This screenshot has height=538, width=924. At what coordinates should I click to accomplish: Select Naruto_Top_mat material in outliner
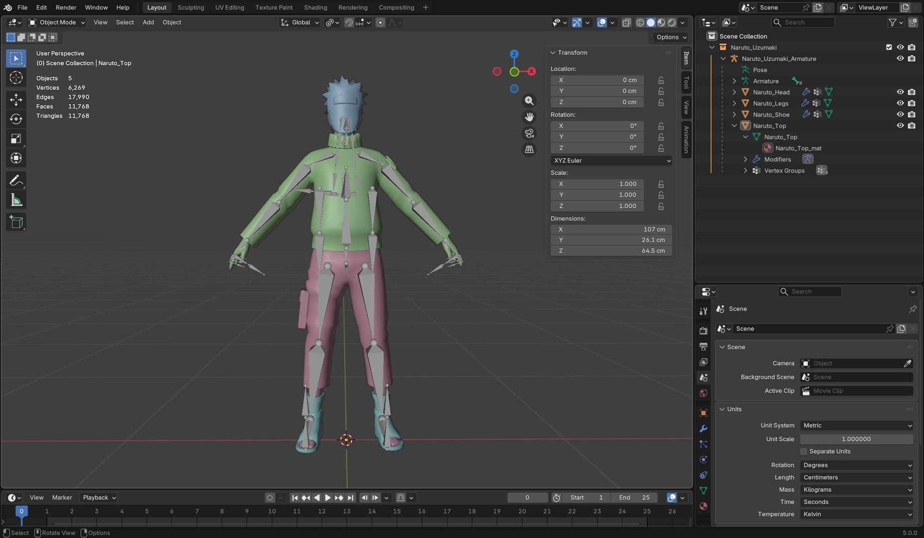pos(798,148)
